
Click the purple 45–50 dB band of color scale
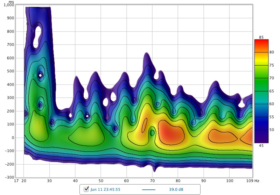point(261,136)
